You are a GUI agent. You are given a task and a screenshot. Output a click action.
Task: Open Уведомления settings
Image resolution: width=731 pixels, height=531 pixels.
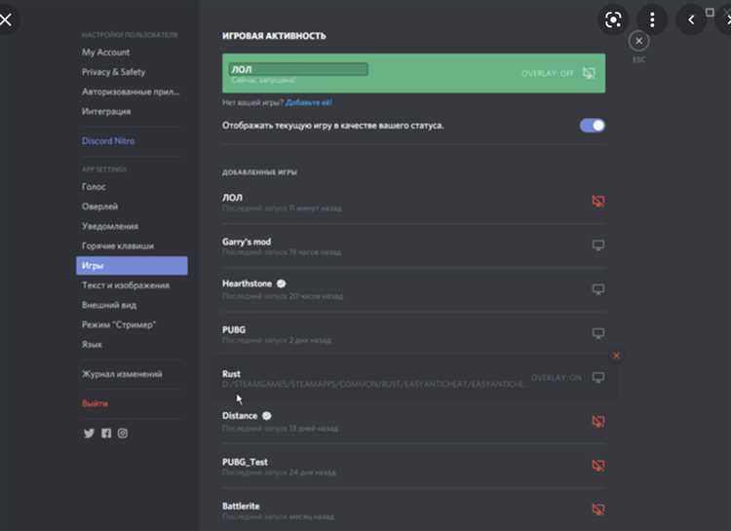tap(110, 226)
